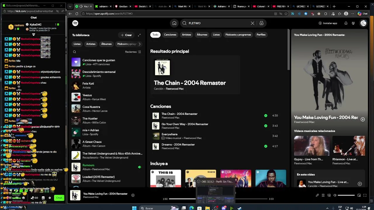
Task: Select the Perfiles search filter
Action: pyautogui.click(x=261, y=35)
